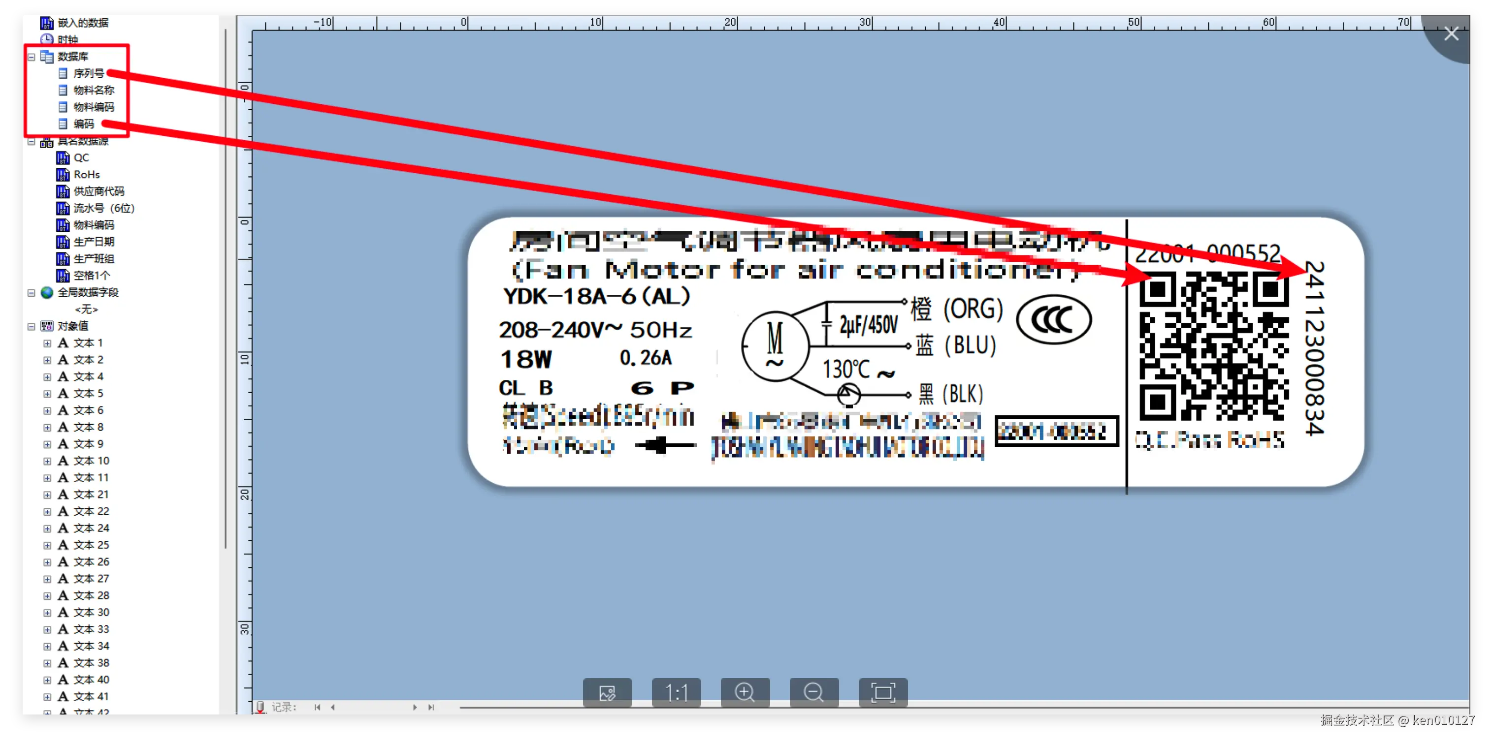1493x745 pixels.
Task: Zoom in on the label preview
Action: tap(746, 692)
